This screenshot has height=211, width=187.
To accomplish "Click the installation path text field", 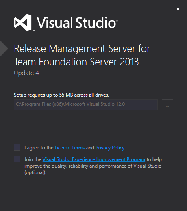I will (86, 105).
